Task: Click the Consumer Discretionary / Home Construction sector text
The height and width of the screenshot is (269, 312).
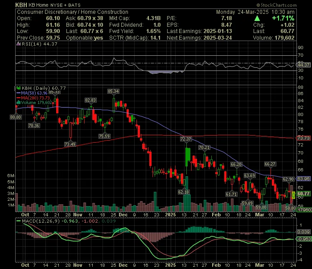Action: [x=73, y=12]
